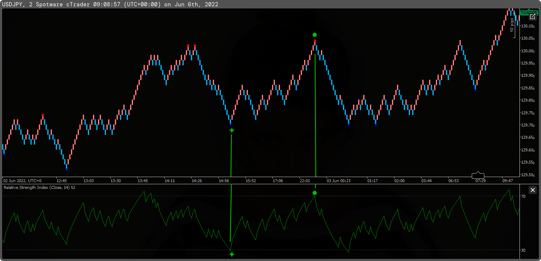Click the 14:56 time axis label
The width and height of the screenshot is (541, 261).
(224, 181)
